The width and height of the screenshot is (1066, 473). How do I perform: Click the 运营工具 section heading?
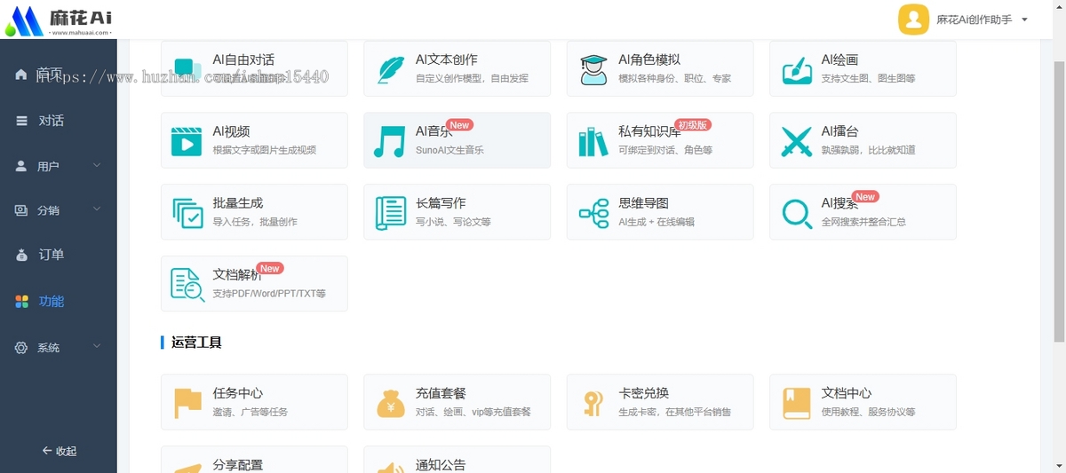[196, 343]
